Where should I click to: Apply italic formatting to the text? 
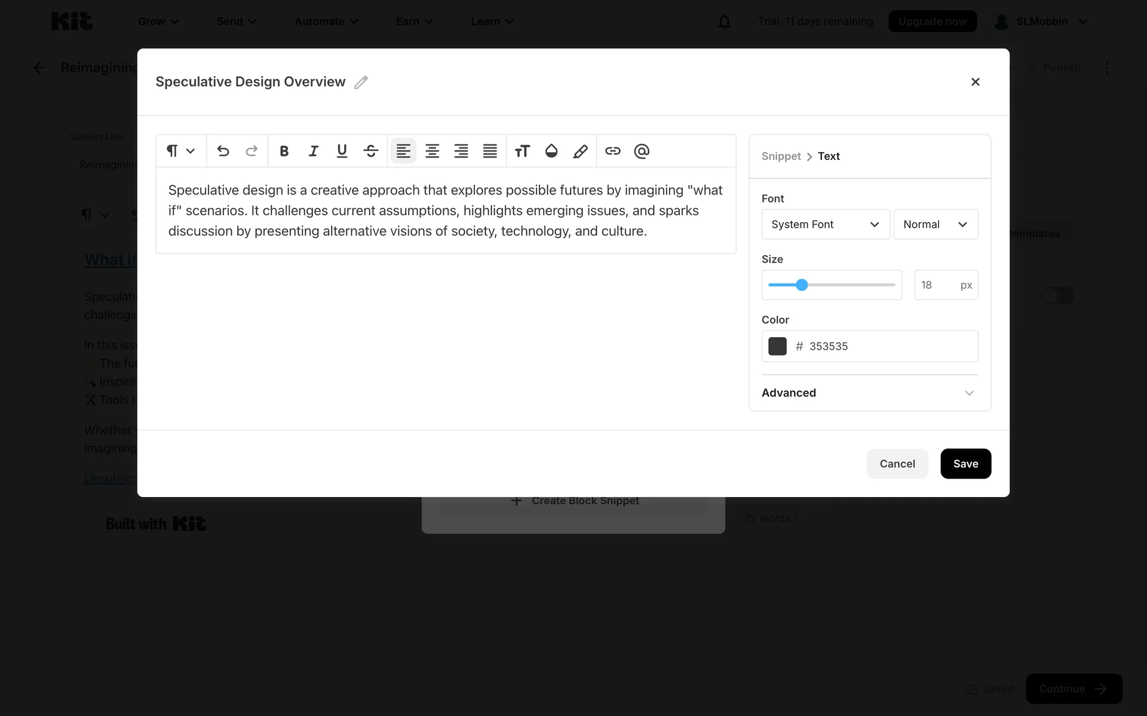(x=313, y=151)
